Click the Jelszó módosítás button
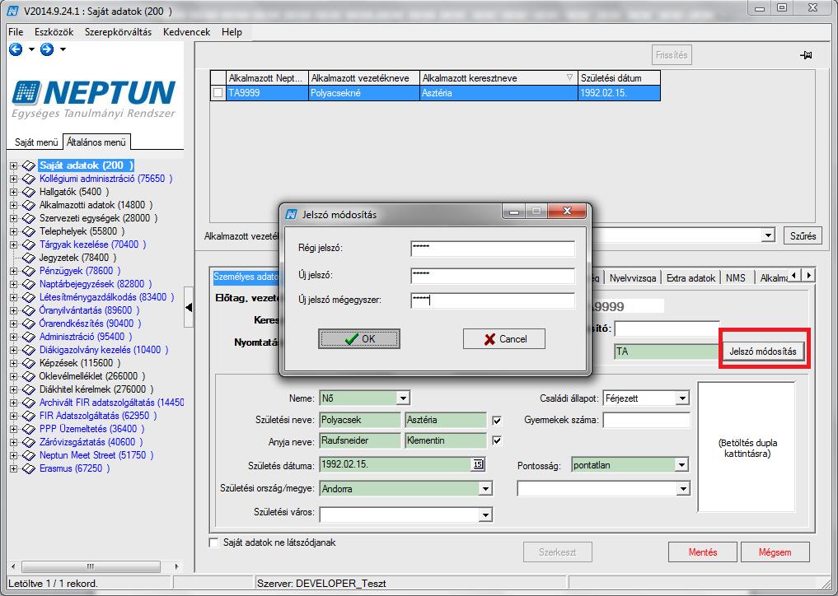This screenshot has width=838, height=596. pyautogui.click(x=763, y=352)
